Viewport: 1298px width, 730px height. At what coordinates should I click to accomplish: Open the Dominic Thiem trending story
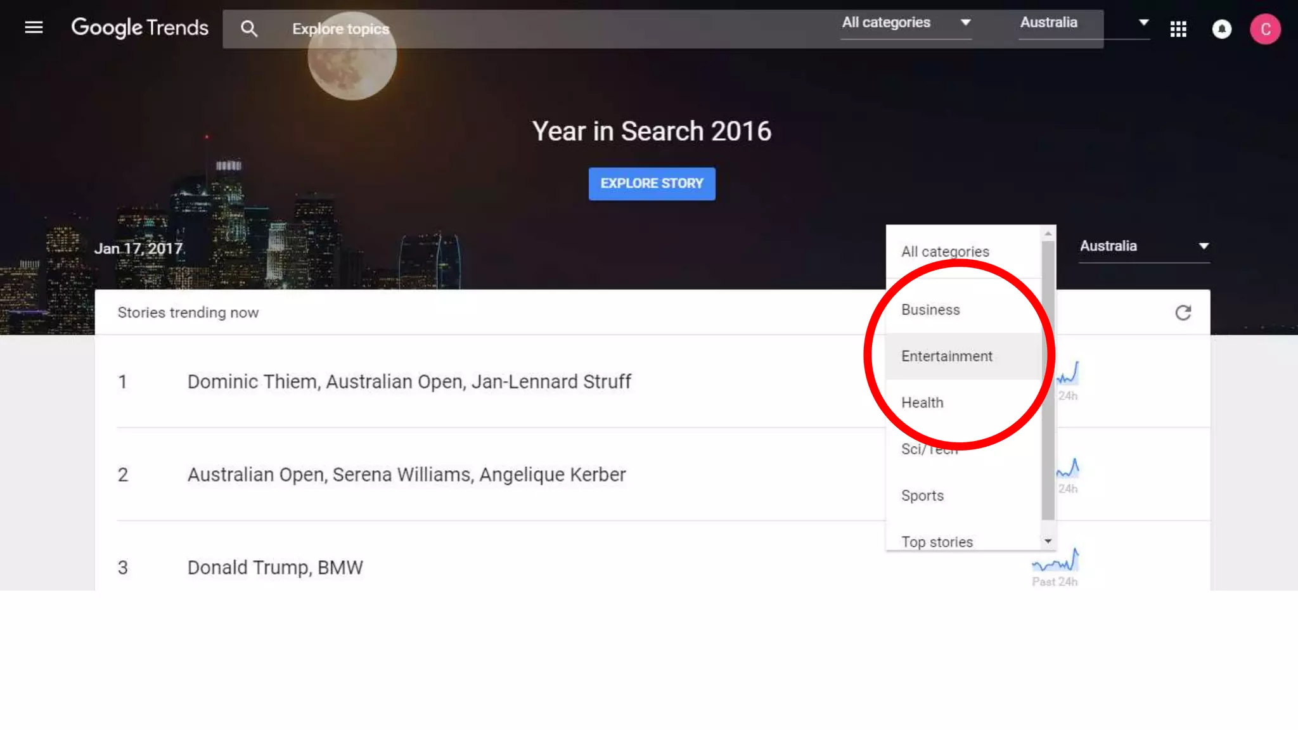[409, 381]
